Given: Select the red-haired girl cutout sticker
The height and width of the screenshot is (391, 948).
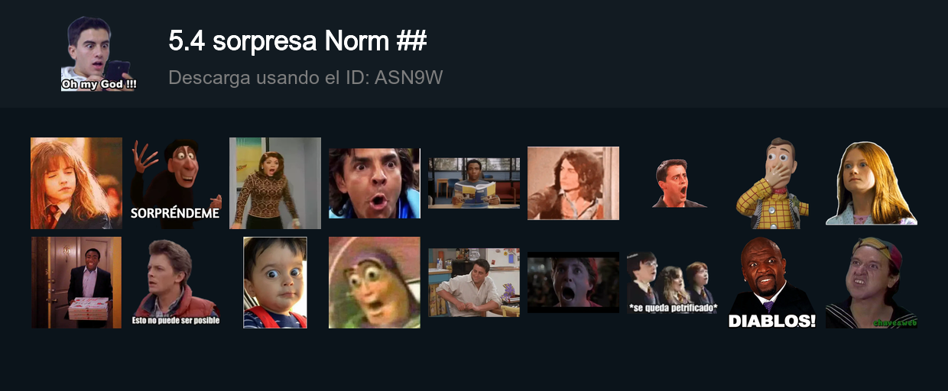Looking at the screenshot, I should pos(872,183).
